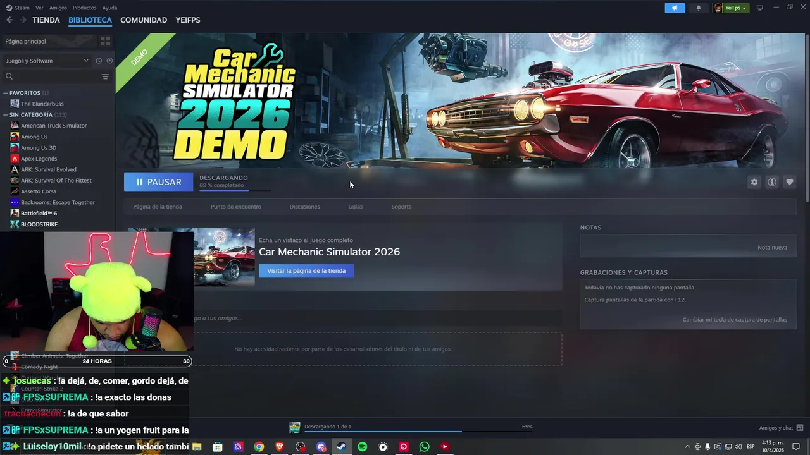Open the red YouTube-style taskbar app
Viewport: 810px width, 455px height.
coord(445,447)
